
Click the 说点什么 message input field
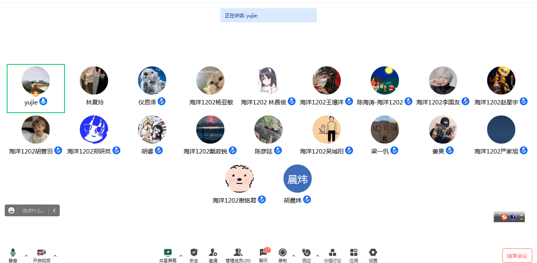tap(33, 210)
